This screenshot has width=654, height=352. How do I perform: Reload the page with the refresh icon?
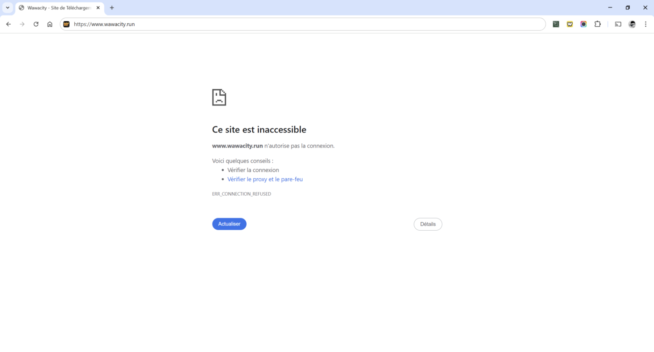coord(36,24)
